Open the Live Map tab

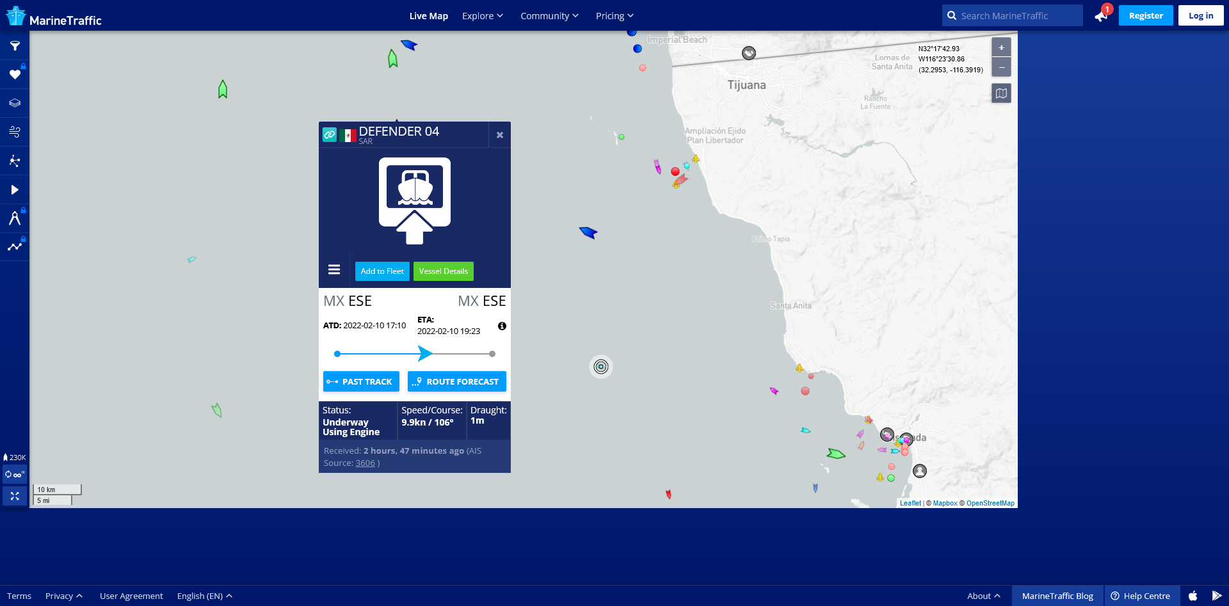tap(429, 16)
